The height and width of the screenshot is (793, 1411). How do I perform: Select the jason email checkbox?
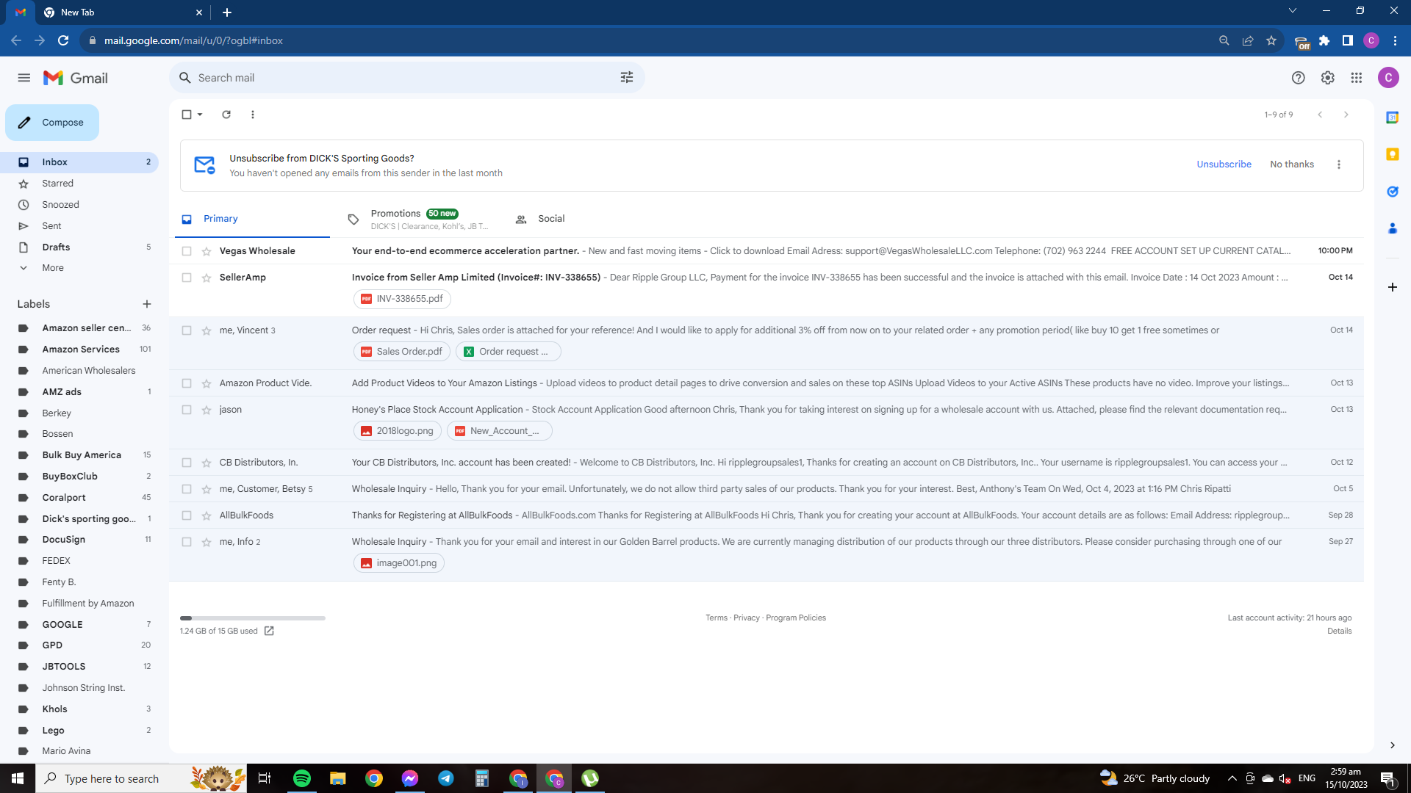pyautogui.click(x=187, y=410)
